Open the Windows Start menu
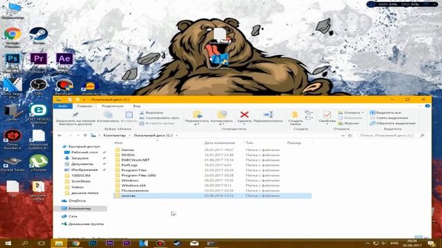The height and width of the screenshot is (248, 442). (x=8, y=243)
